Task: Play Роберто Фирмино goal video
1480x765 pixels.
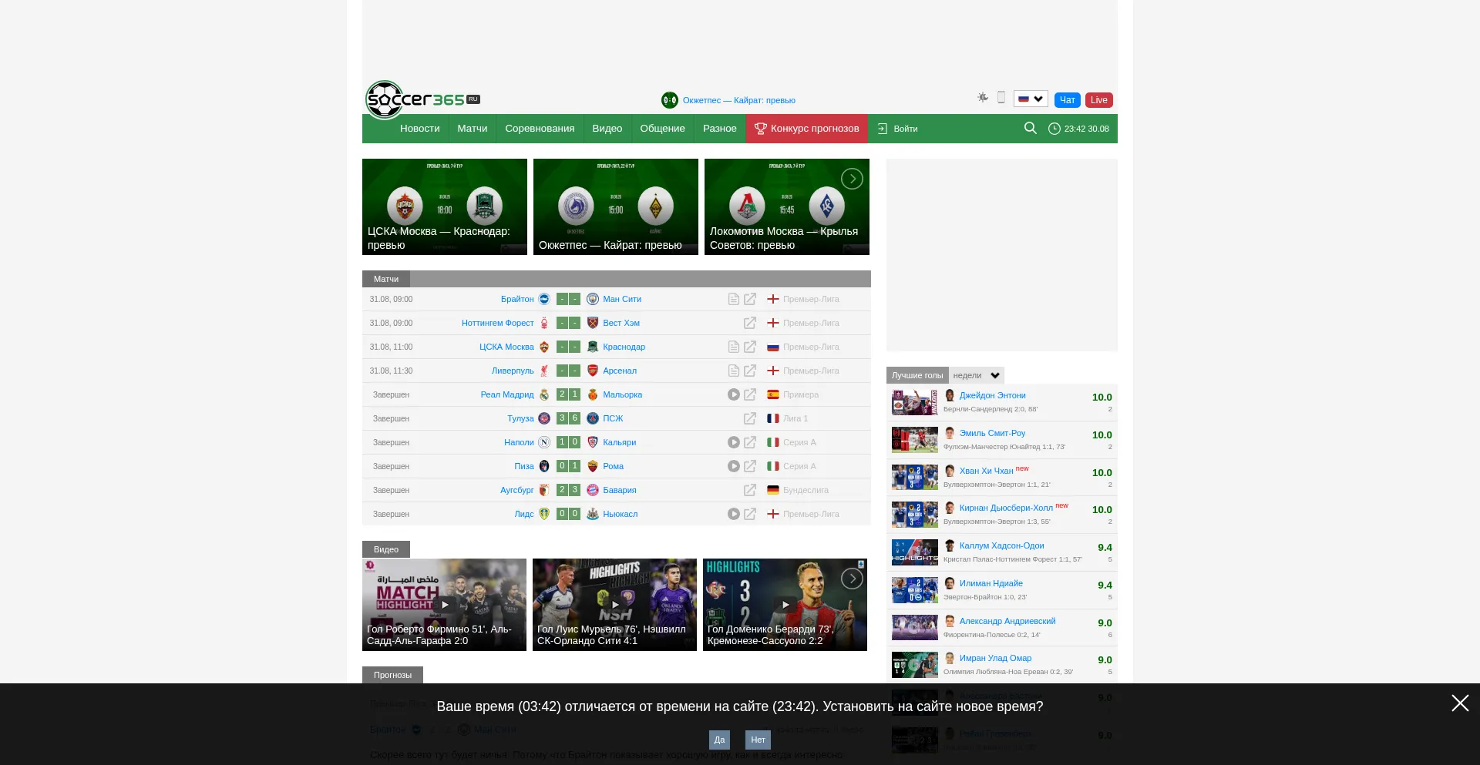Action: 444,605
